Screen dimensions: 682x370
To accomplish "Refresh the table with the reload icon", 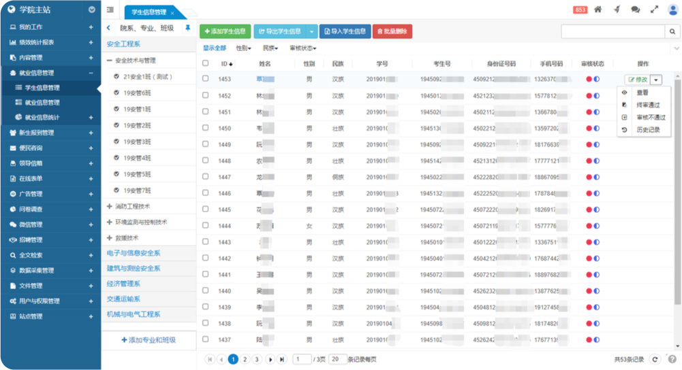I will pos(655,359).
